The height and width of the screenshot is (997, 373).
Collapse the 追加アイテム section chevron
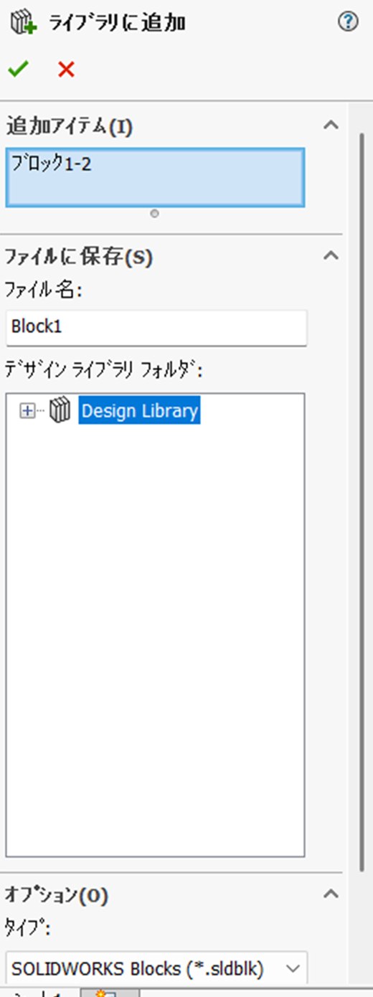pyautogui.click(x=331, y=125)
